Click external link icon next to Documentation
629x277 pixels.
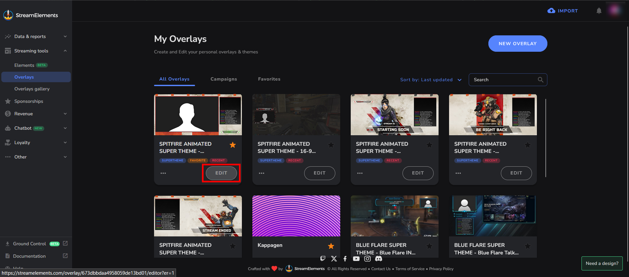pos(65,256)
